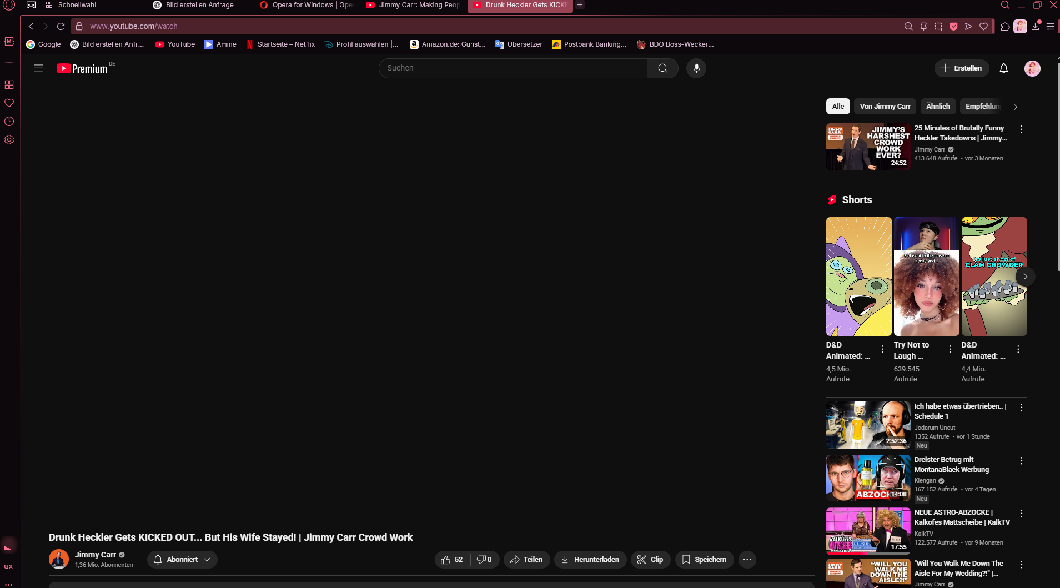Open the Netflix 'Startseite' bookmark

280,44
